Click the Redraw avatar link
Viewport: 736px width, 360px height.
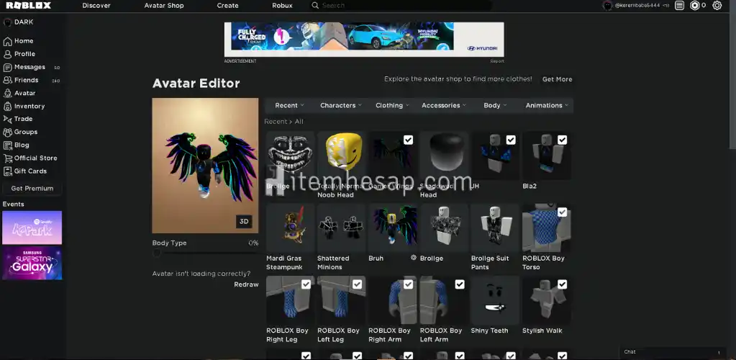click(x=246, y=284)
